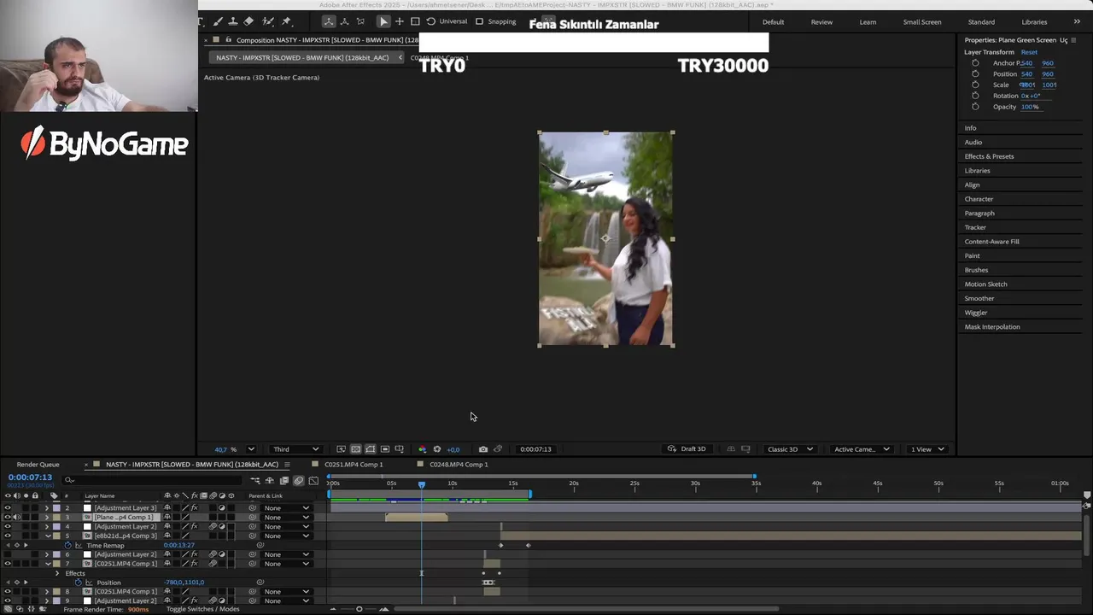Click the timeline panel menu icon
The height and width of the screenshot is (615, 1093).
(x=287, y=465)
